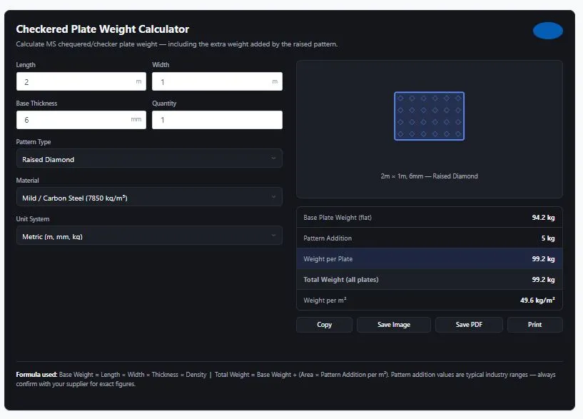
Task: Click the Quantity label
Action: 164,104
